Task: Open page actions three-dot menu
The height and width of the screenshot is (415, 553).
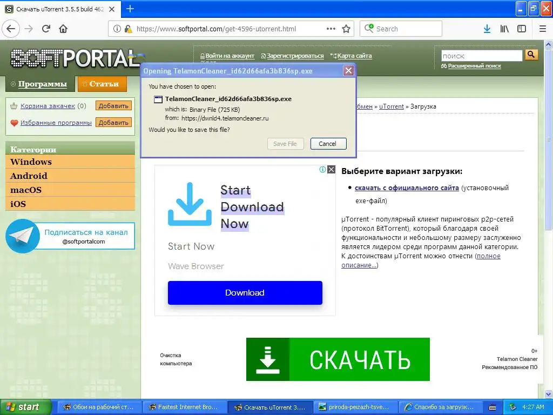Action: point(331,29)
